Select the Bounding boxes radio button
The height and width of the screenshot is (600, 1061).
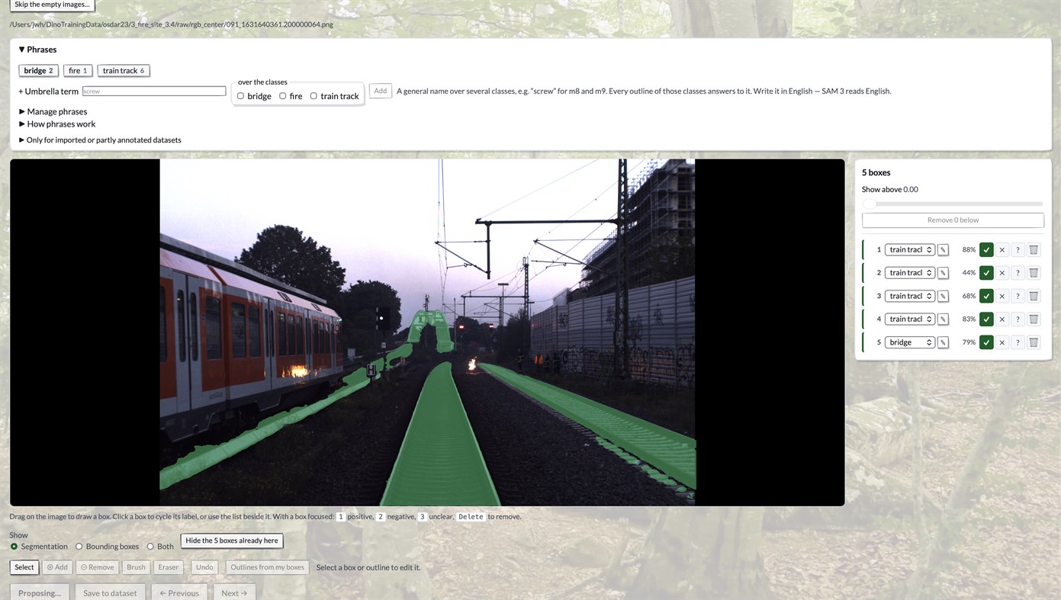(x=79, y=547)
